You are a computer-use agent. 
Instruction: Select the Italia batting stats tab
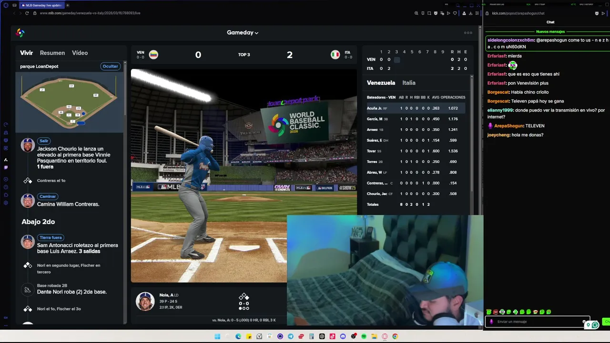coord(409,83)
